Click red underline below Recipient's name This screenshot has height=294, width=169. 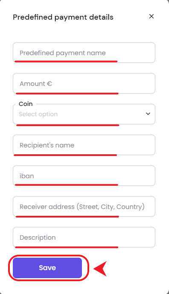point(65,155)
